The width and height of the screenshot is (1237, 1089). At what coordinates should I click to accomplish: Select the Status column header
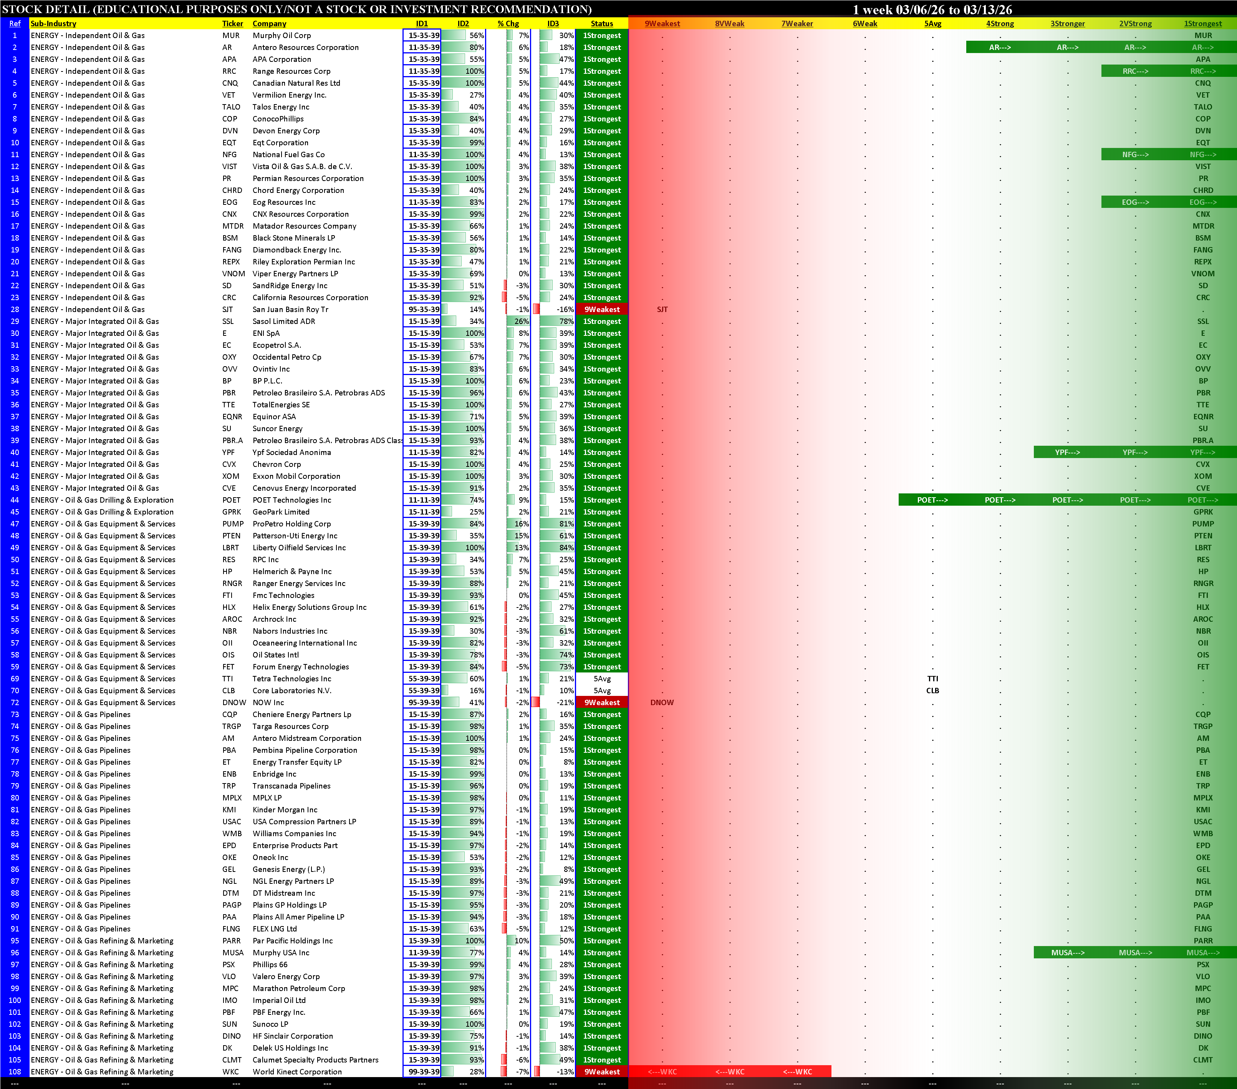click(x=601, y=23)
